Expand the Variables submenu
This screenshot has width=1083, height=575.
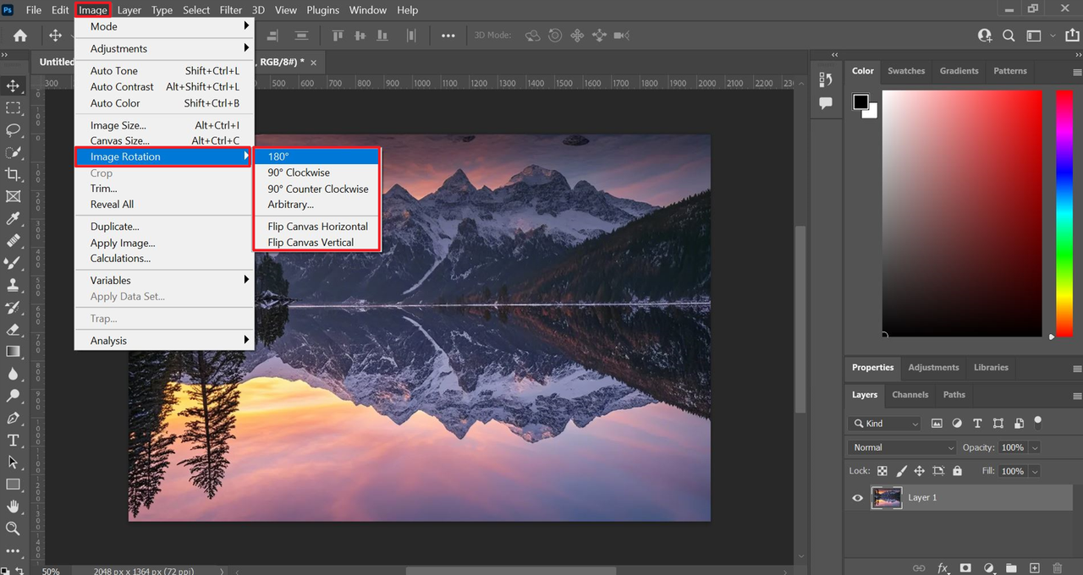164,281
